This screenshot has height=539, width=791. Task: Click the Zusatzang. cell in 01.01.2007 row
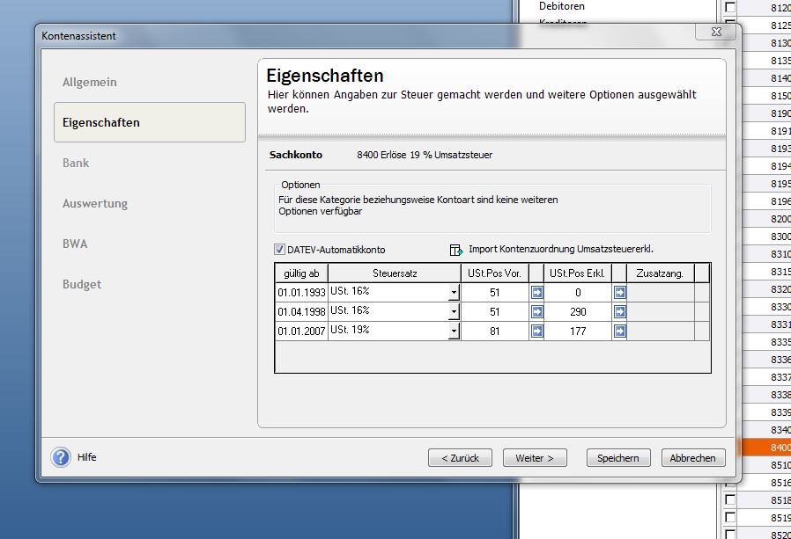point(661,331)
